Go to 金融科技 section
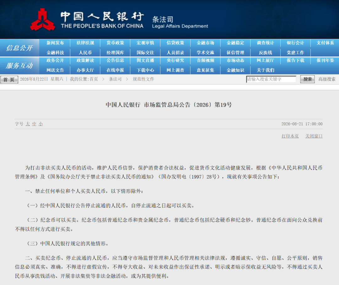This screenshot has width=339, height=285. point(55,52)
